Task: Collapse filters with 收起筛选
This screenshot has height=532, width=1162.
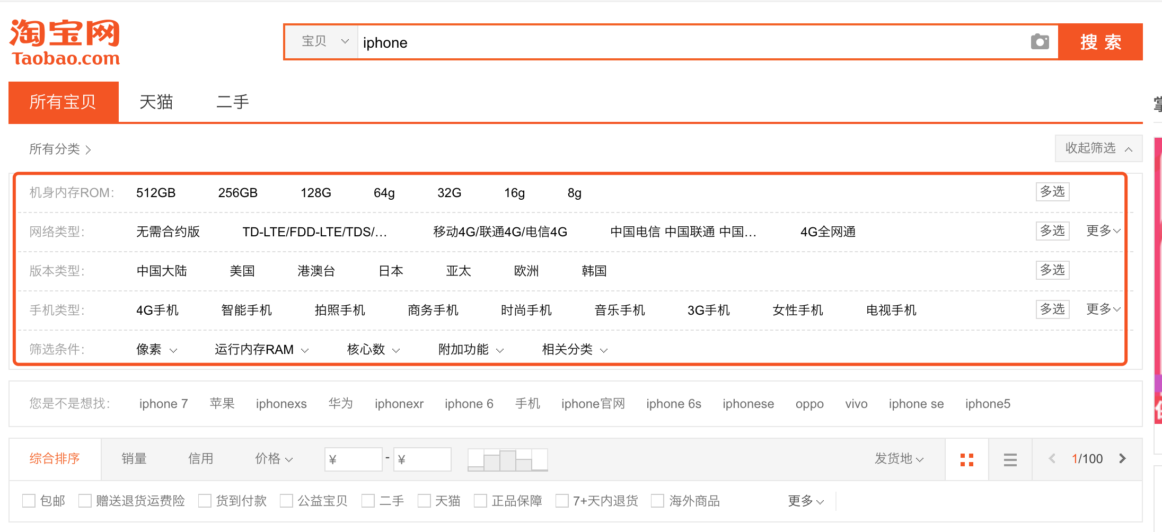Action: tap(1098, 148)
